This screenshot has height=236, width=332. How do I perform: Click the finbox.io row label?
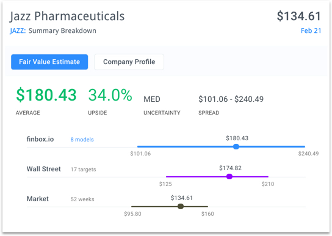tap(40, 139)
